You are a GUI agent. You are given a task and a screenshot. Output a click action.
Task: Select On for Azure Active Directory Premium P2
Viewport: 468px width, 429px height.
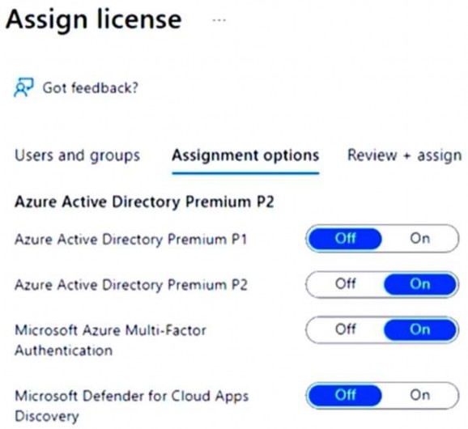pyautogui.click(x=420, y=284)
